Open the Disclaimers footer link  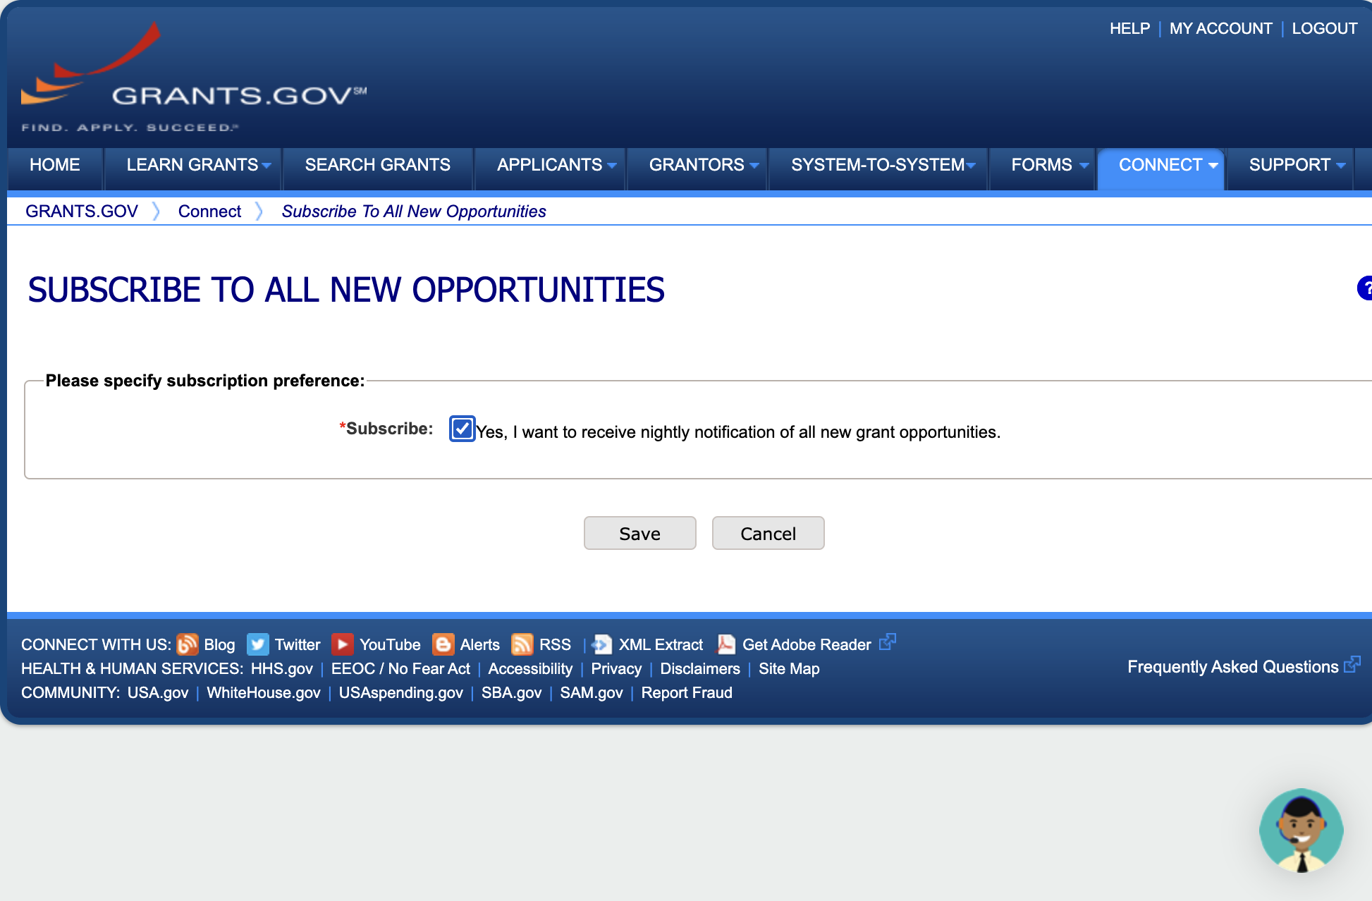[700, 668]
